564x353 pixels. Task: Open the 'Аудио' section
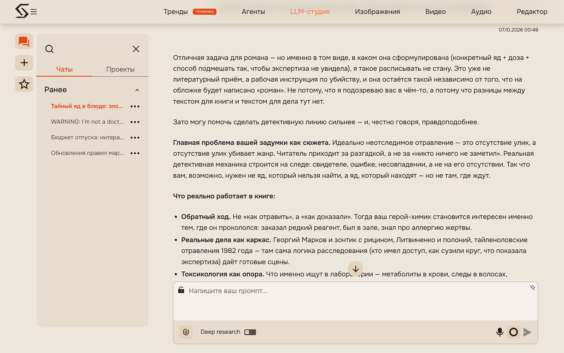(x=481, y=12)
